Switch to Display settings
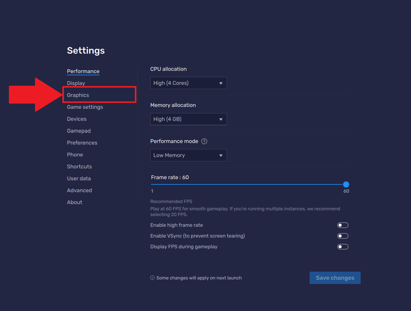This screenshot has height=311, width=411. (76, 83)
